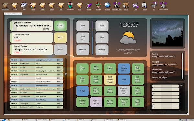
Task: Click the Milky Way night sky thumbnail
Action: pos(167,34)
